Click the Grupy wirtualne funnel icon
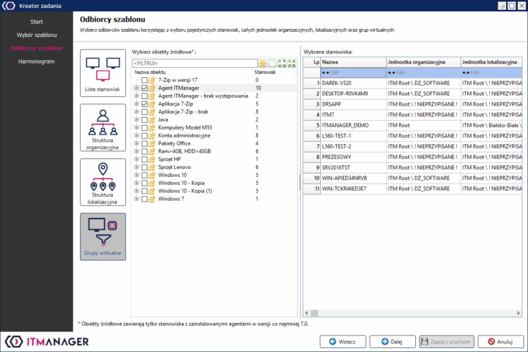The image size is (528, 352). [x=102, y=236]
